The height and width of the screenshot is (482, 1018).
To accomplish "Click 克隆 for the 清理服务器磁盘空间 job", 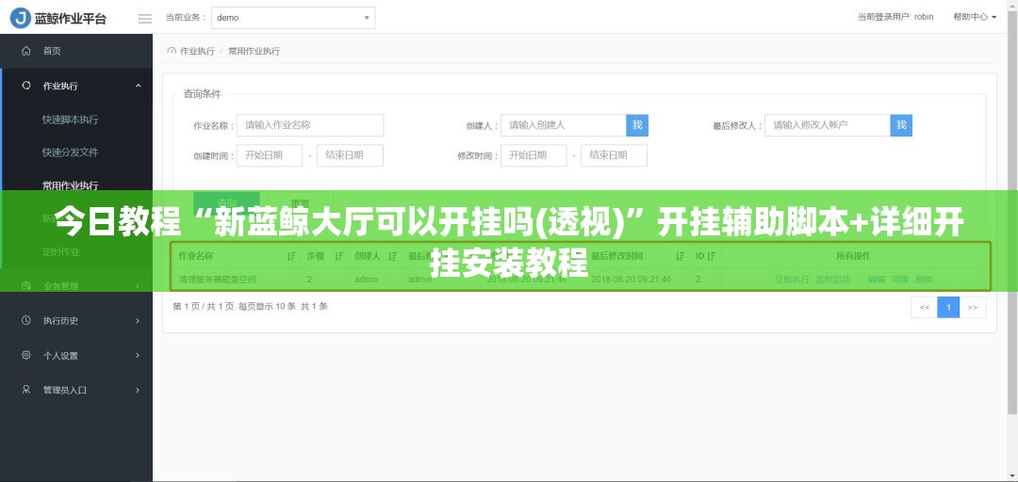I will click(900, 280).
